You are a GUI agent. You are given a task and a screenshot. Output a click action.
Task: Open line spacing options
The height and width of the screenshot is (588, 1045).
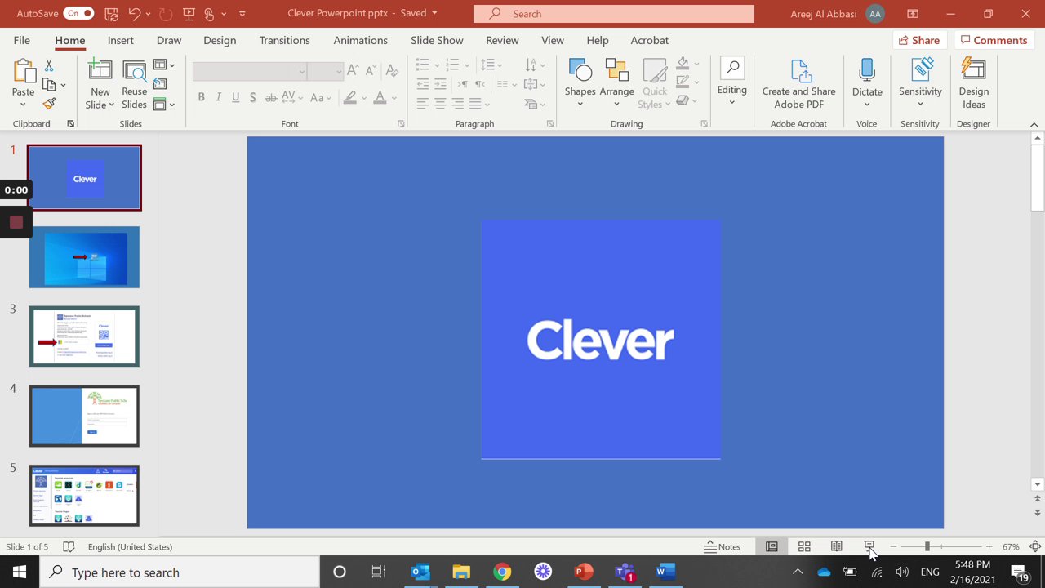pos(491,65)
